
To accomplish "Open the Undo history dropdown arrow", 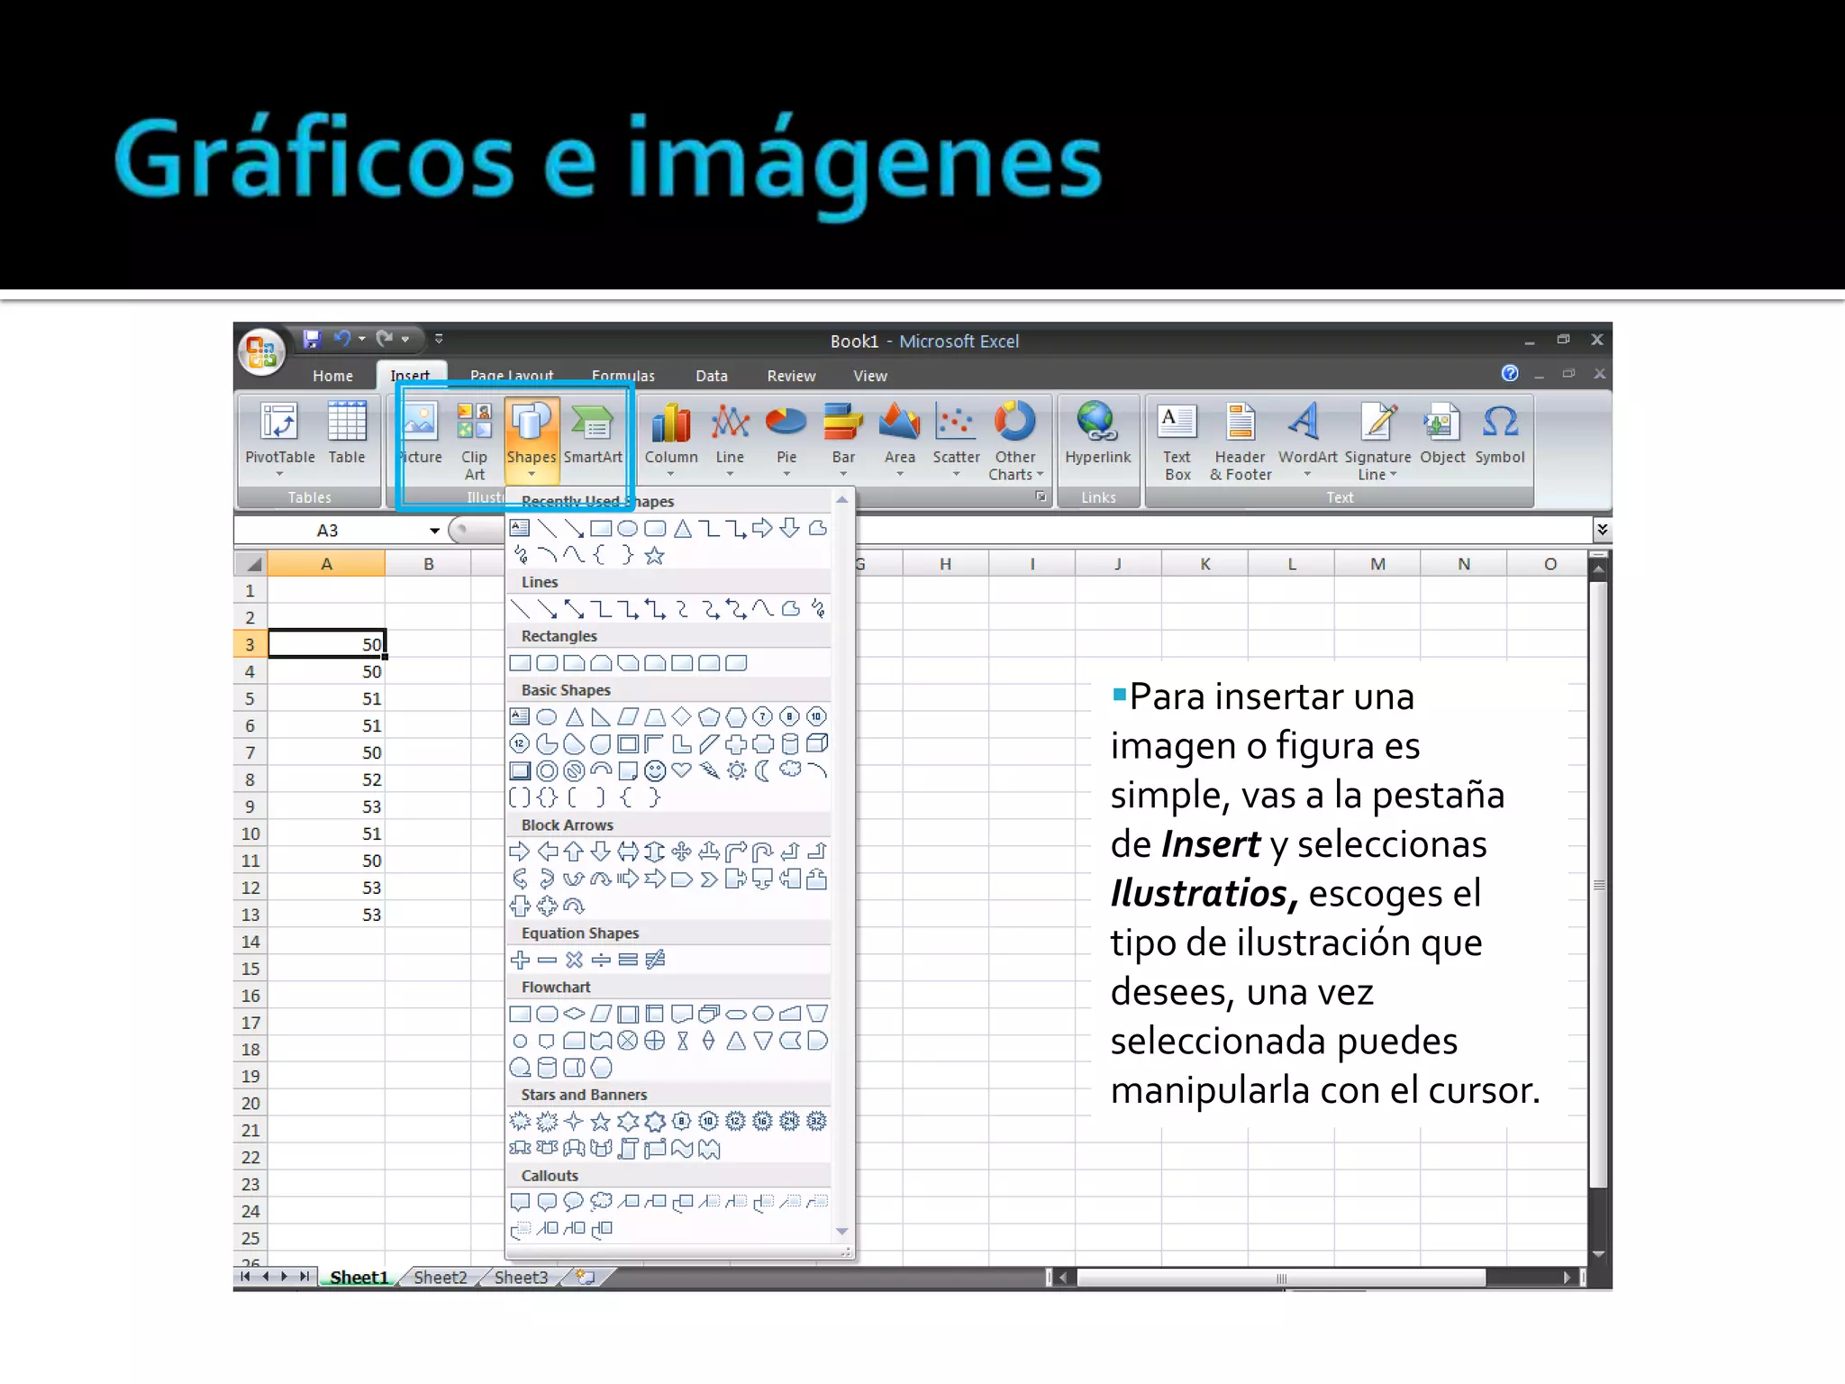I will coord(361,339).
